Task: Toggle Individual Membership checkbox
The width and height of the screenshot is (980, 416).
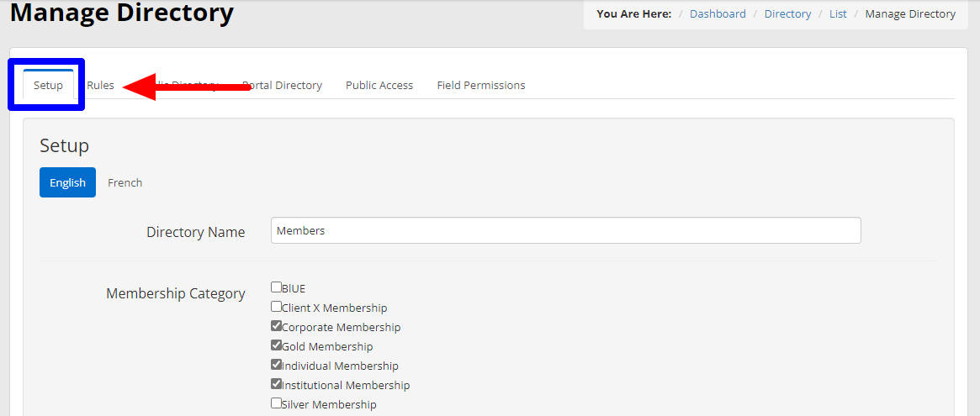Action: pos(276,365)
